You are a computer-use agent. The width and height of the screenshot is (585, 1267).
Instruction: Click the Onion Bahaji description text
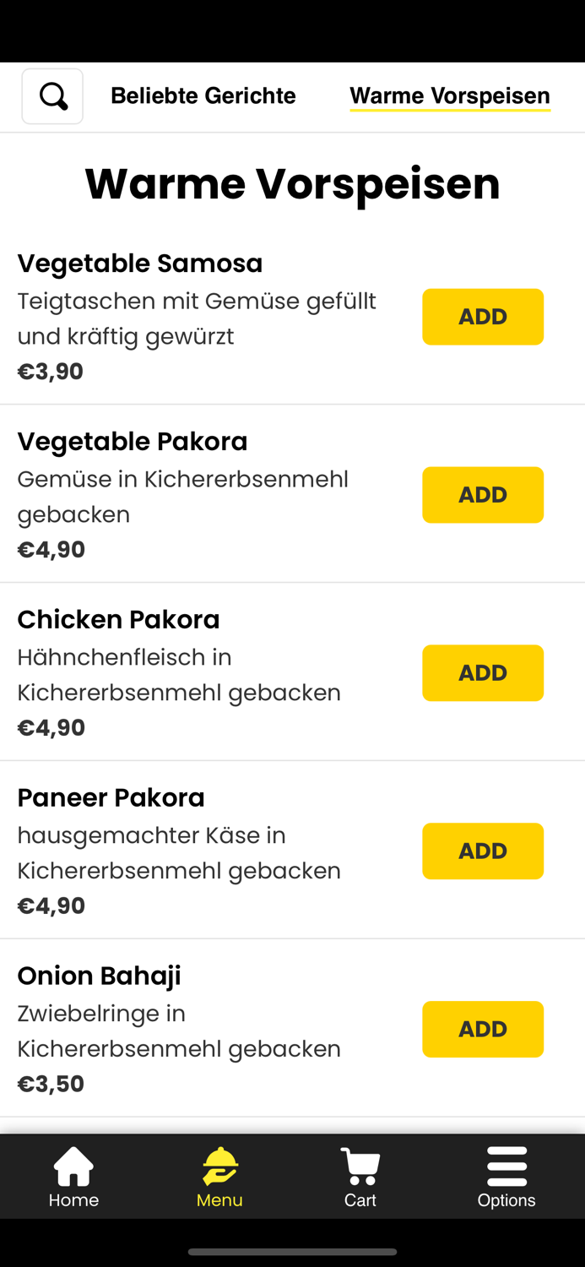[x=179, y=1030]
